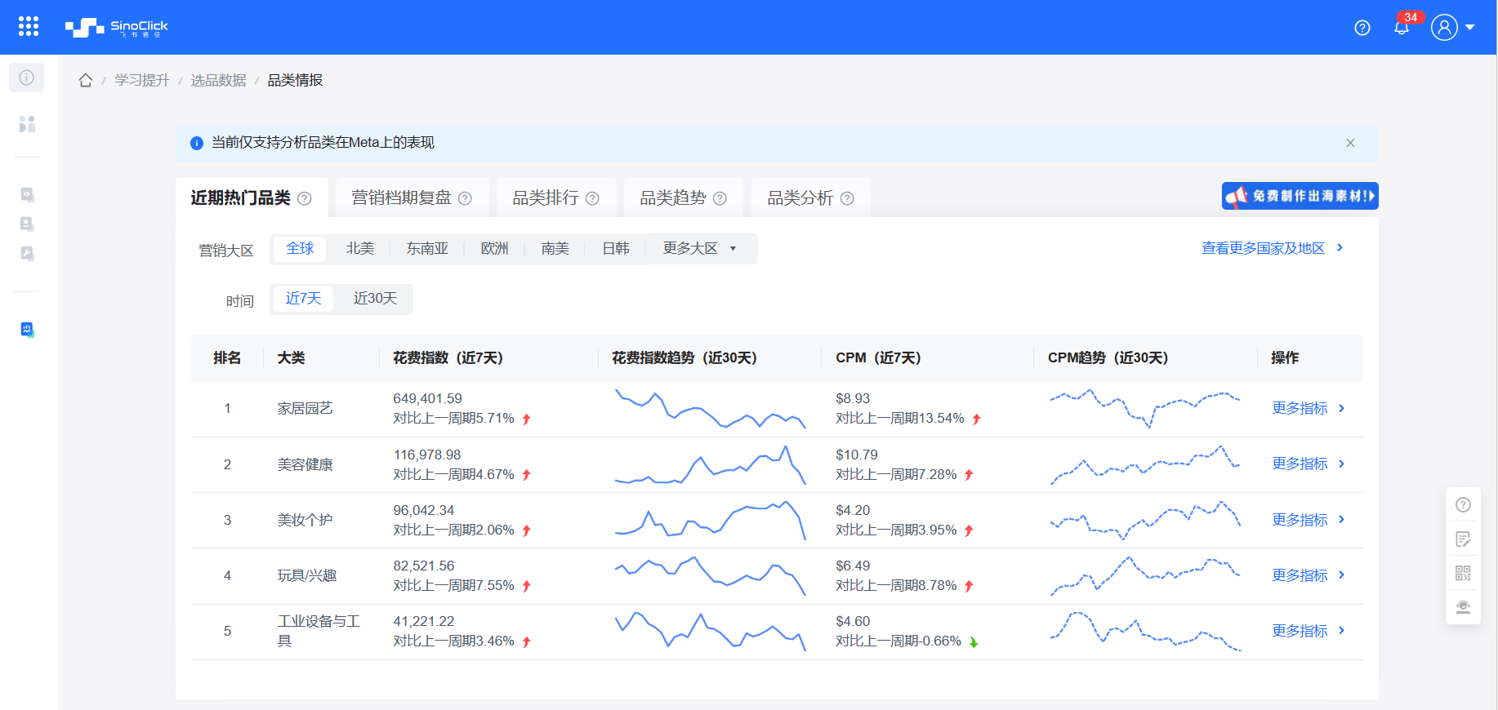Switch to 品类排行 tab

coord(545,198)
